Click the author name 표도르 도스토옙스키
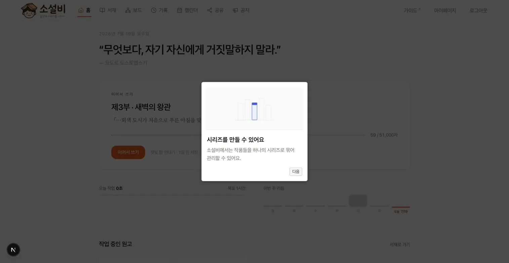 [x=126, y=63]
